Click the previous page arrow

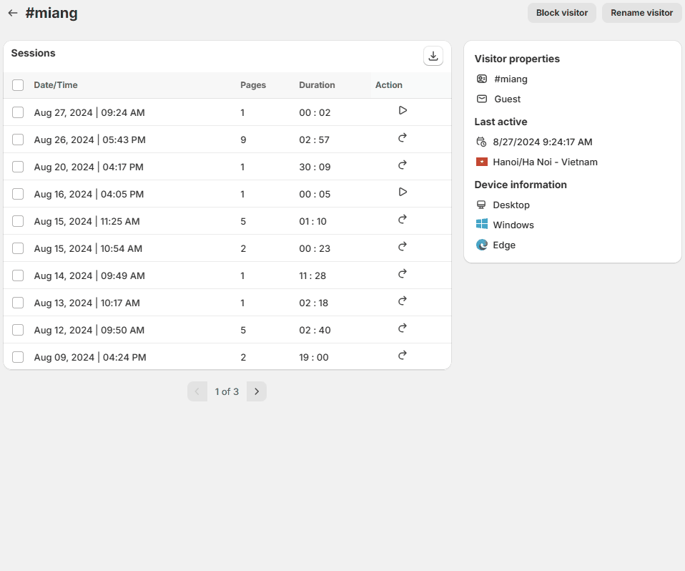coord(197,391)
